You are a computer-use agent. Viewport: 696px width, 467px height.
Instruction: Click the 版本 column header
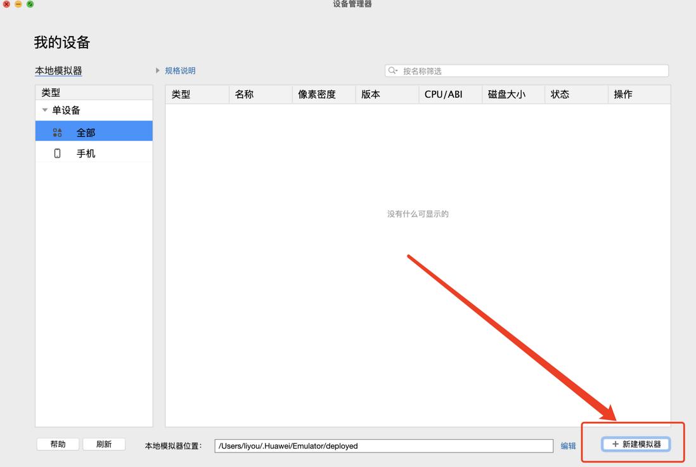click(387, 94)
